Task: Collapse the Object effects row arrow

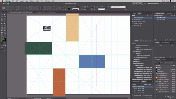Action: tap(133, 87)
